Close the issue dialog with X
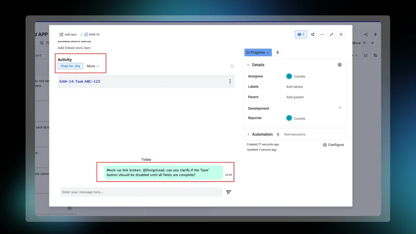The height and width of the screenshot is (234, 416). pos(341,35)
